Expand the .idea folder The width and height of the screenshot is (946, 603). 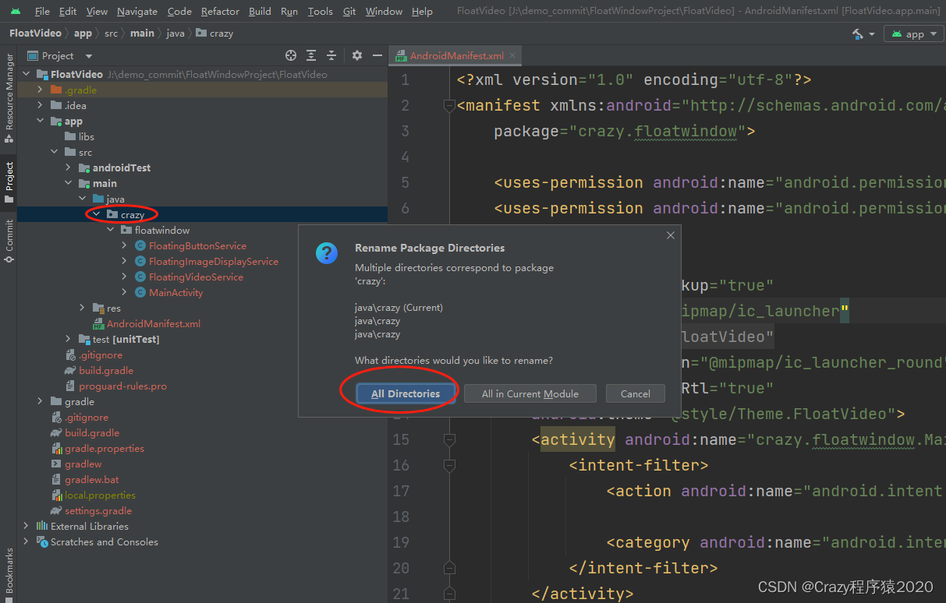click(41, 105)
